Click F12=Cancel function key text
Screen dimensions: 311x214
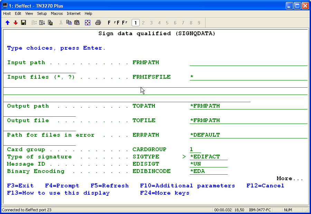pyautogui.click(x=265, y=186)
